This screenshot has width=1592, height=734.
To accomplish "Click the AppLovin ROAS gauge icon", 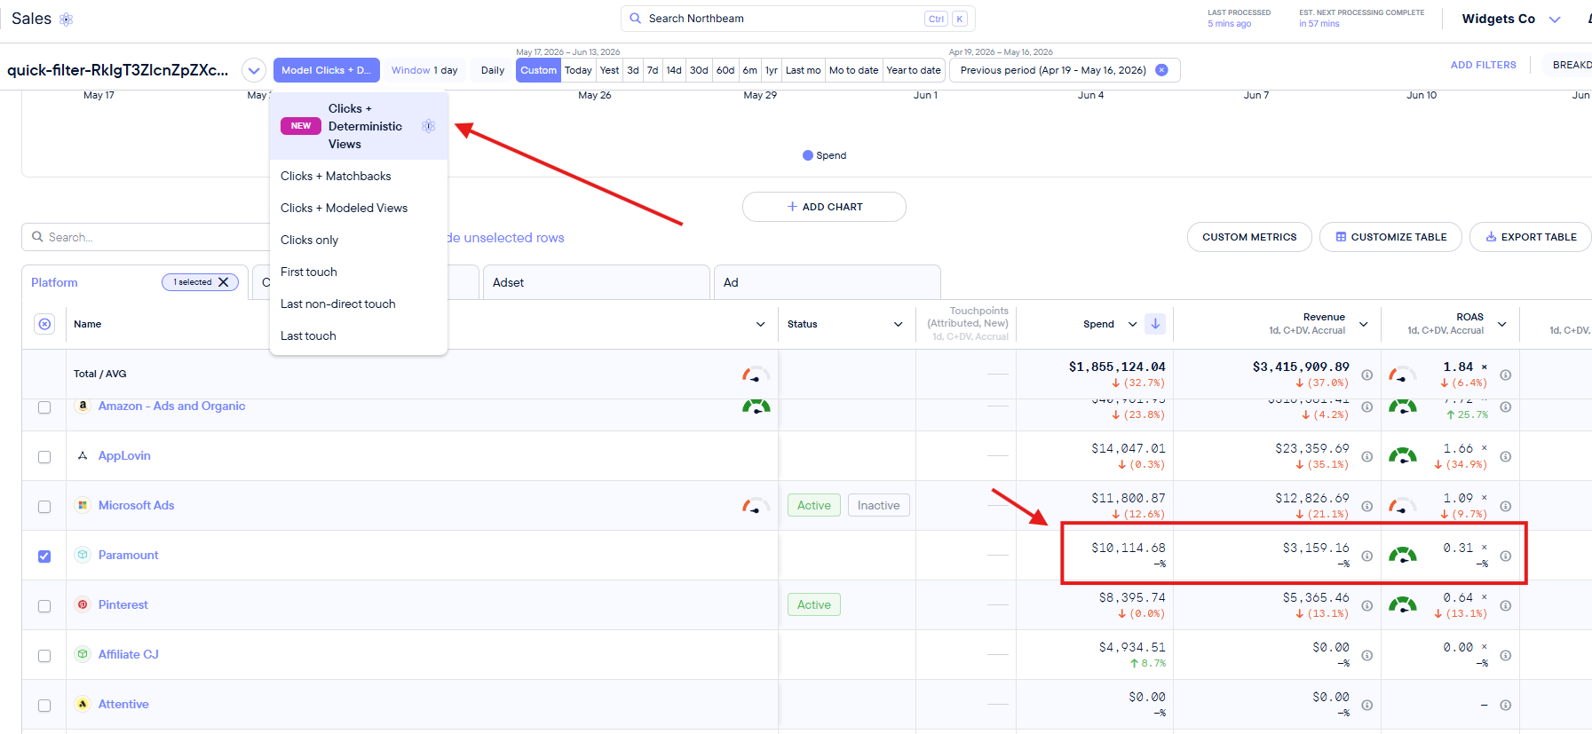I will (x=1403, y=456).
